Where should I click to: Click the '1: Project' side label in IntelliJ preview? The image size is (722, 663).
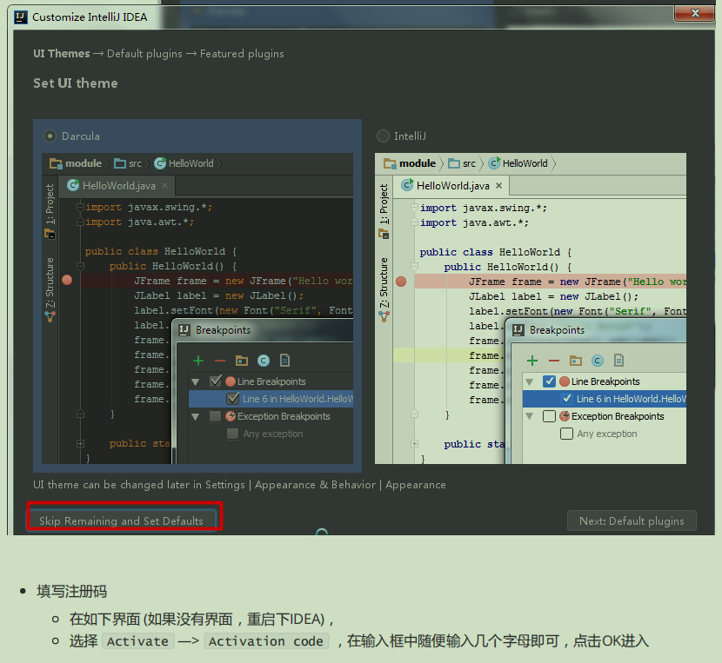coord(384,204)
